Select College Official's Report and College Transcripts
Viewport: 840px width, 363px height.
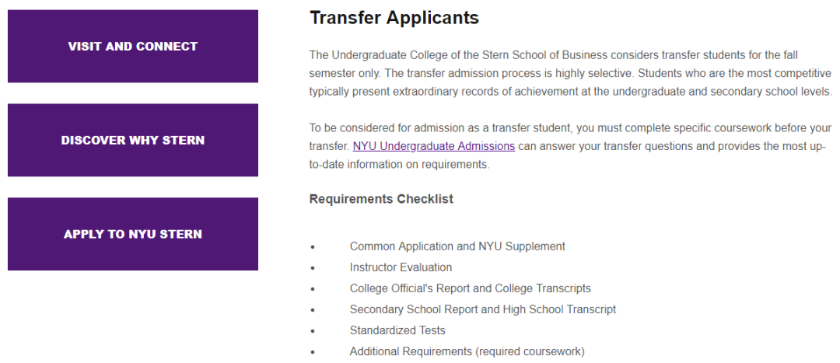[x=471, y=288]
